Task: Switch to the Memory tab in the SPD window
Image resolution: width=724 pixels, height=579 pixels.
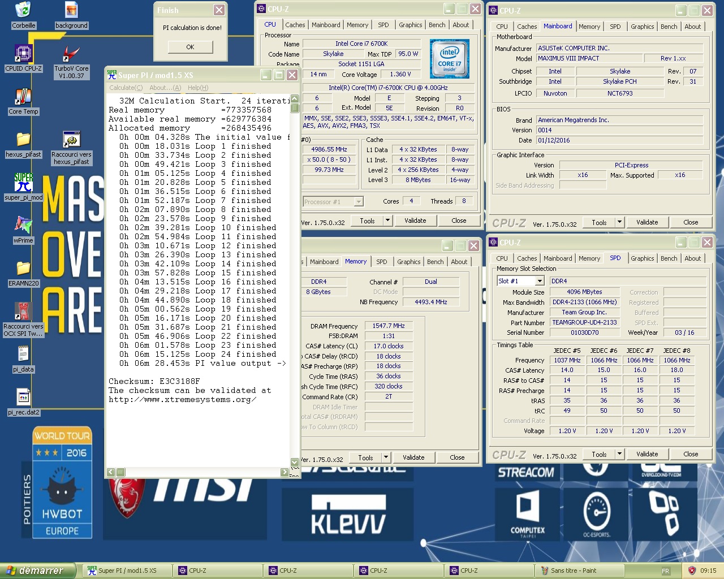Action: point(589,258)
